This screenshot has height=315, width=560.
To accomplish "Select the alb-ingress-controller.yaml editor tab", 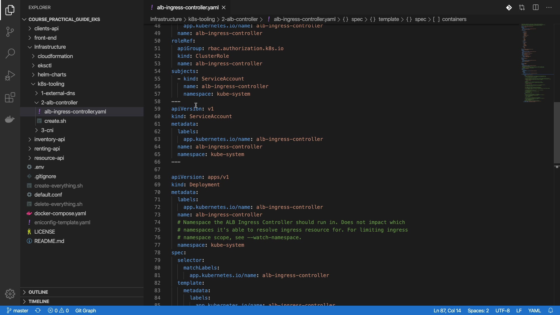I will [187, 8].
